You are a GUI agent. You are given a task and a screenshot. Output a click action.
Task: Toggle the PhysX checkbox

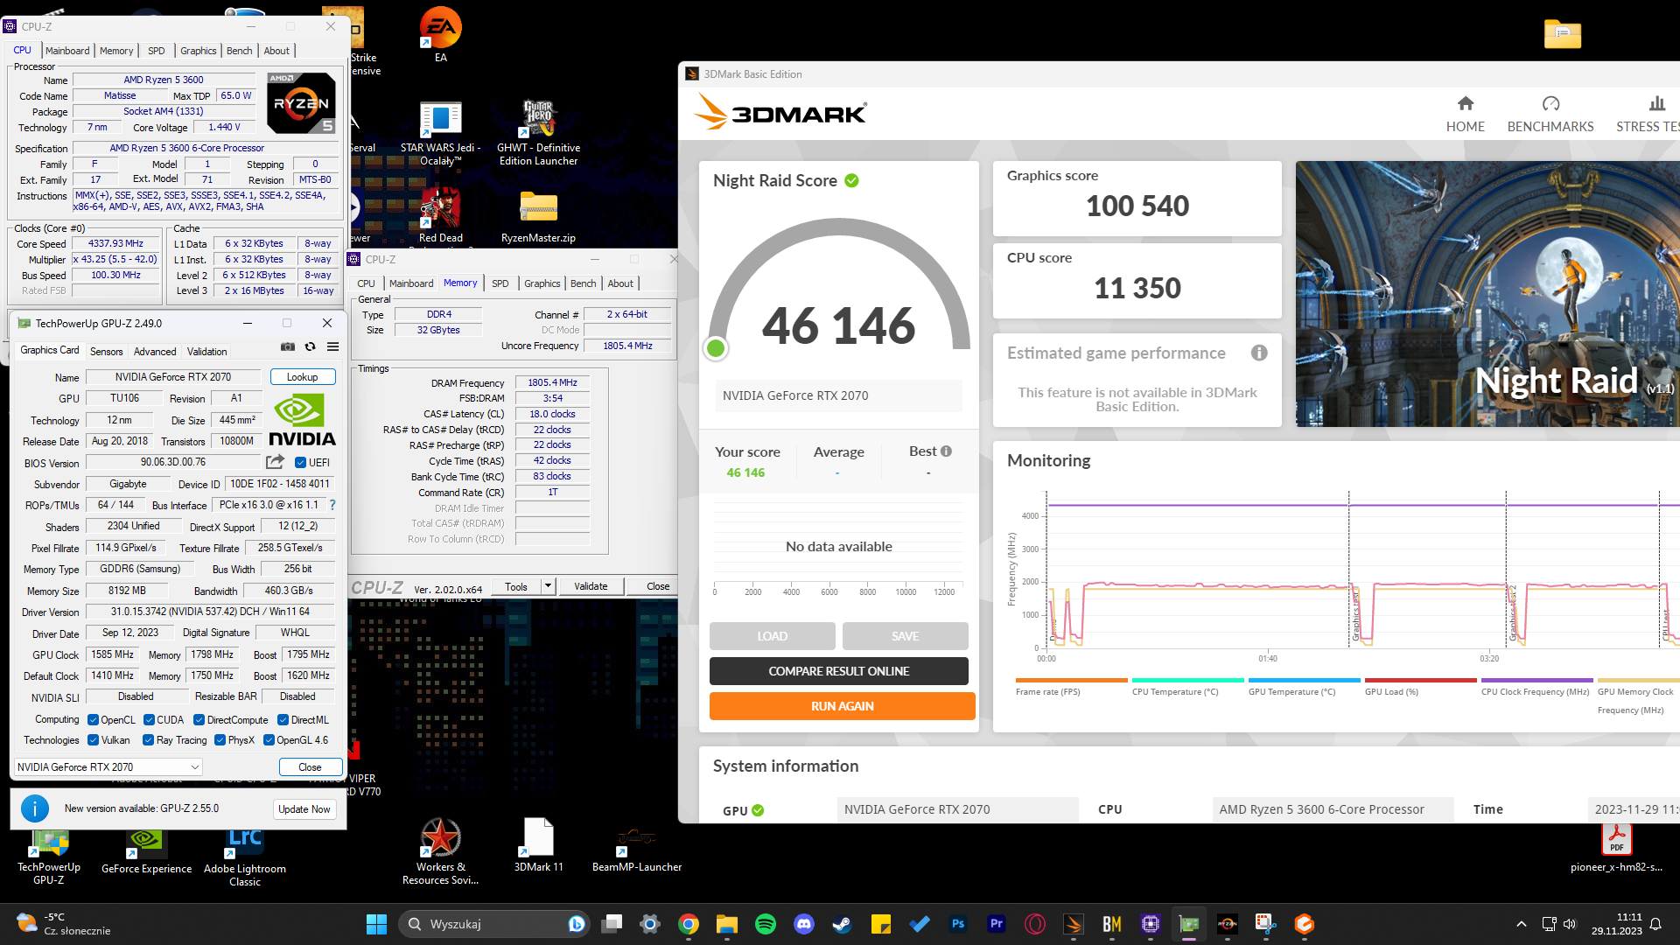[x=220, y=740]
